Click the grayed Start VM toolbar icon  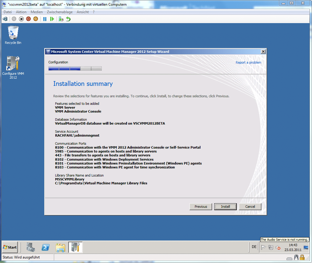click(x=14, y=19)
